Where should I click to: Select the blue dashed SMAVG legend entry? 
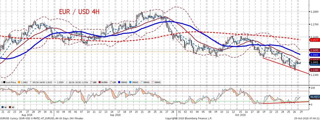pos(145,82)
